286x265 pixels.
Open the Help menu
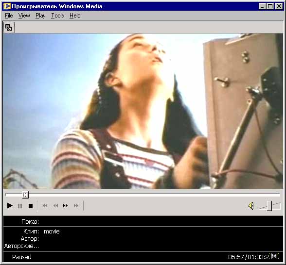(x=75, y=16)
